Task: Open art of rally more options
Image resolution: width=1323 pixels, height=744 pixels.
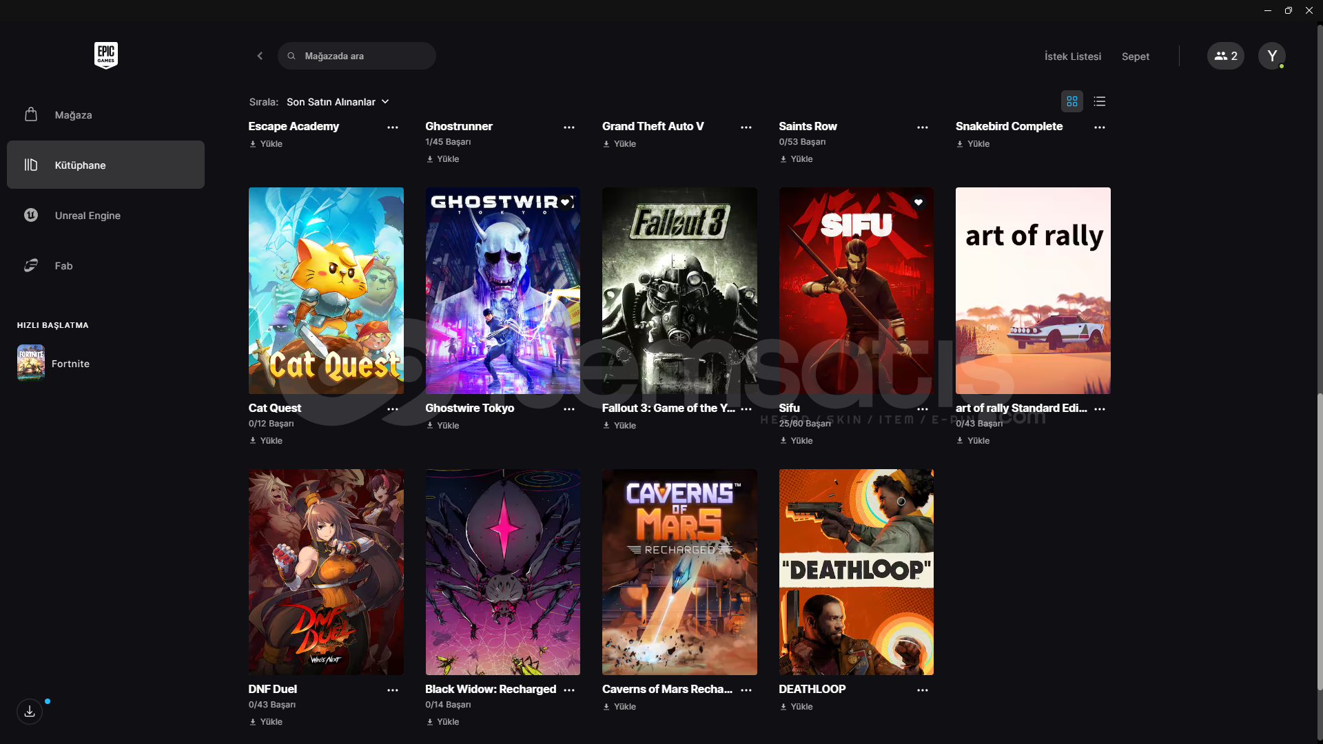Action: pos(1100,409)
